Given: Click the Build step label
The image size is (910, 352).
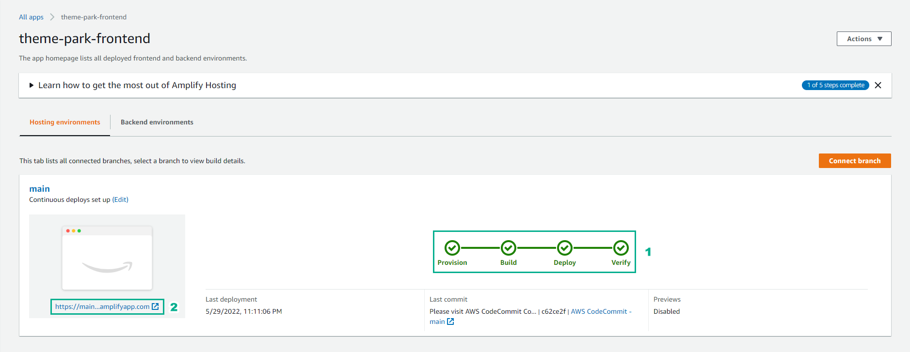Looking at the screenshot, I should coord(509,262).
